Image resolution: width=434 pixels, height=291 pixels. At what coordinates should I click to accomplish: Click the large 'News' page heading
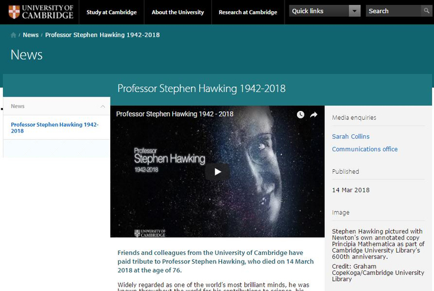(x=27, y=55)
